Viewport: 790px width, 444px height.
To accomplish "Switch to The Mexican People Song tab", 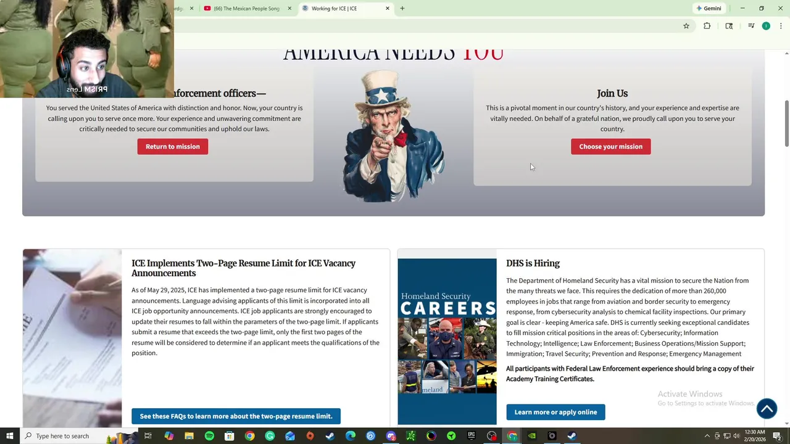I will [247, 8].
